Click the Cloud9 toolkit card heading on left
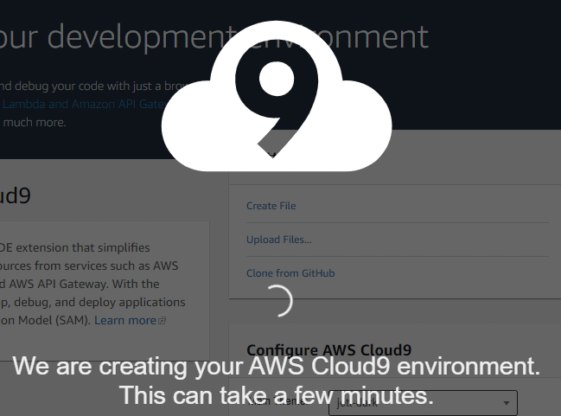Viewport: 561px width, 416px height. 16,195
